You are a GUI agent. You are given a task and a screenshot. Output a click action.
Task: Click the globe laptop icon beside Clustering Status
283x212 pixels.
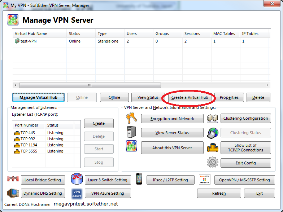[x=212, y=133]
